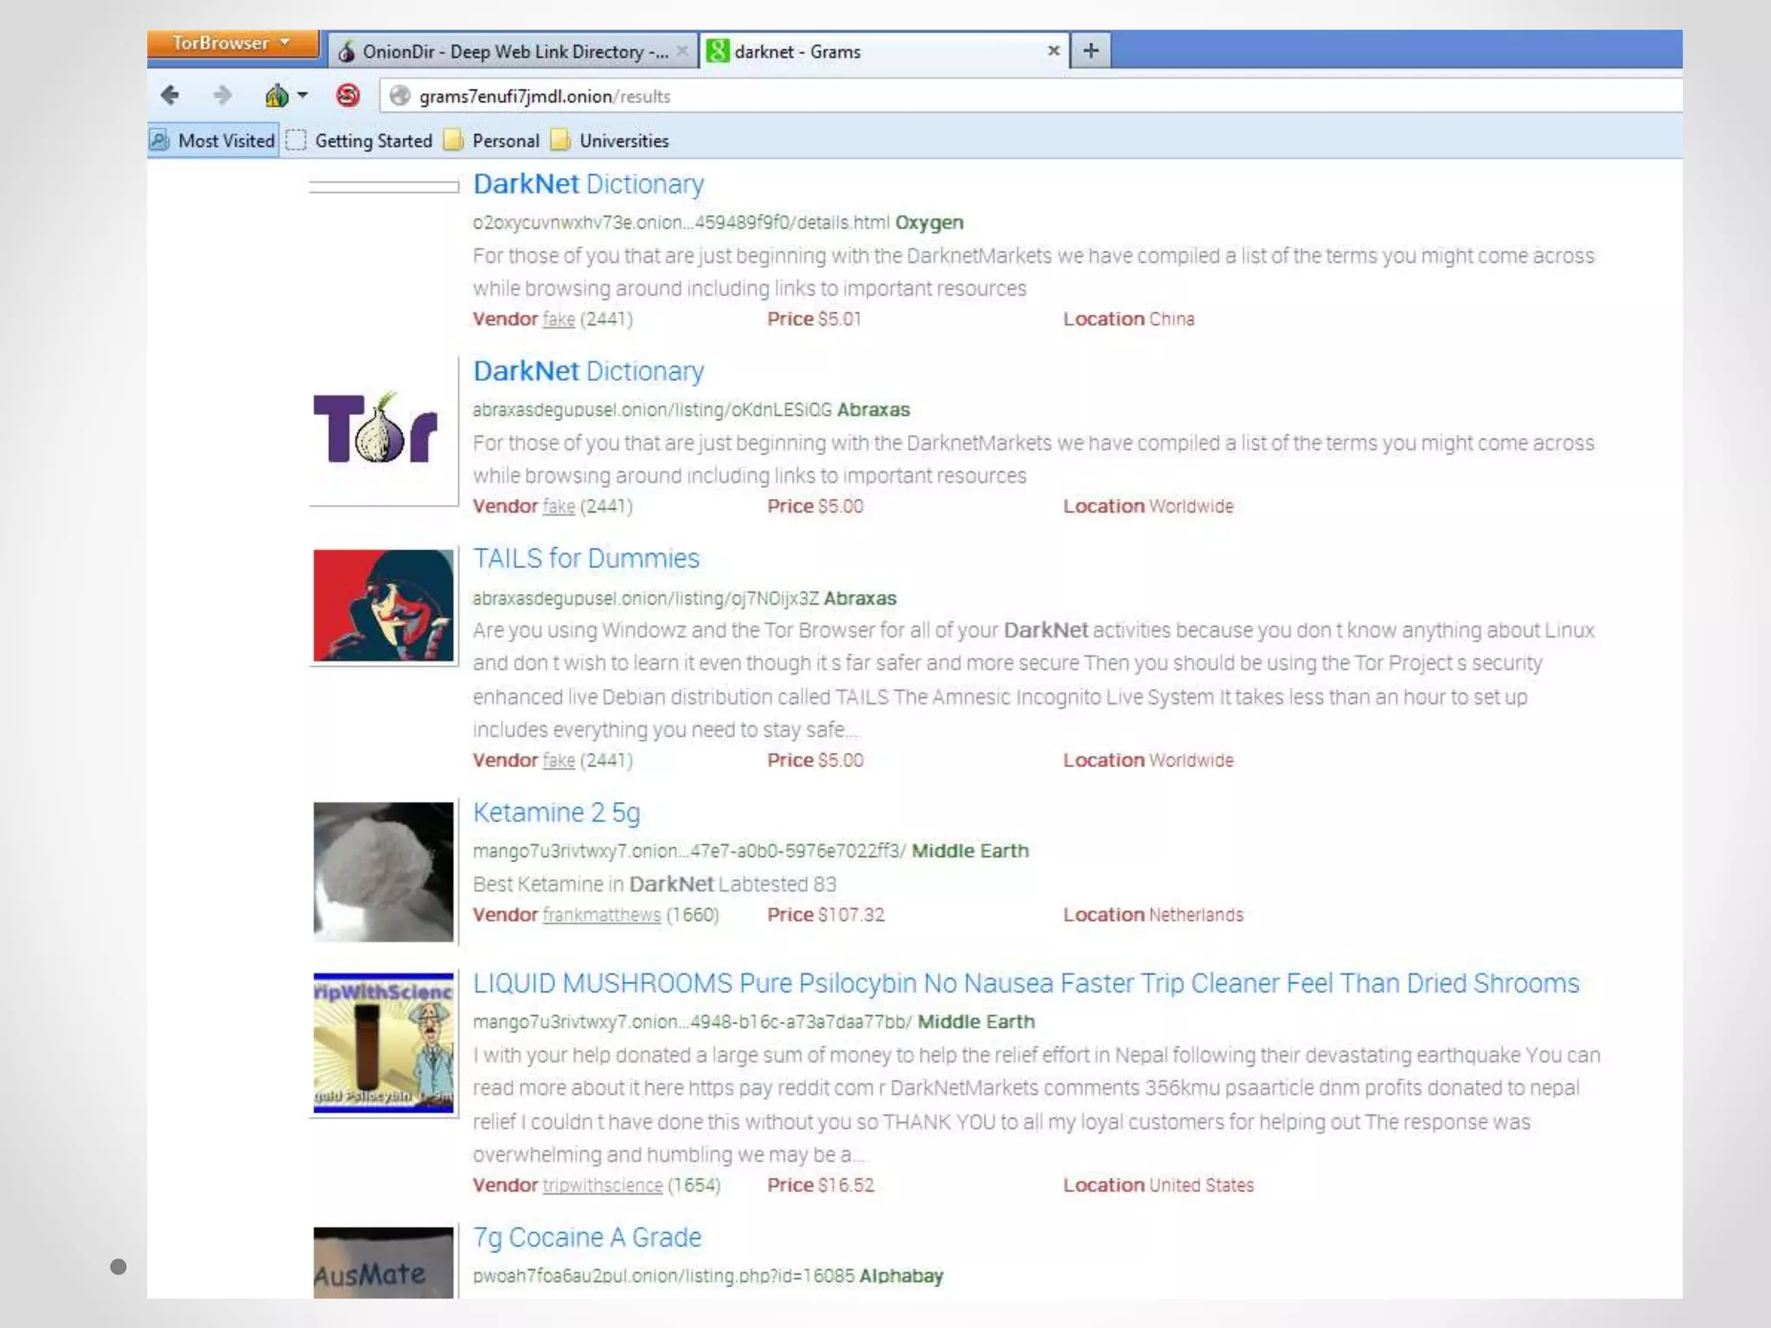Click the AusMate thumbnail image
Image resolution: width=1771 pixels, height=1328 pixels.
(x=383, y=1262)
